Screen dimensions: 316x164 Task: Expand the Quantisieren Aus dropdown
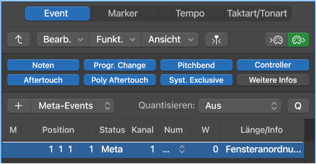coord(239,106)
